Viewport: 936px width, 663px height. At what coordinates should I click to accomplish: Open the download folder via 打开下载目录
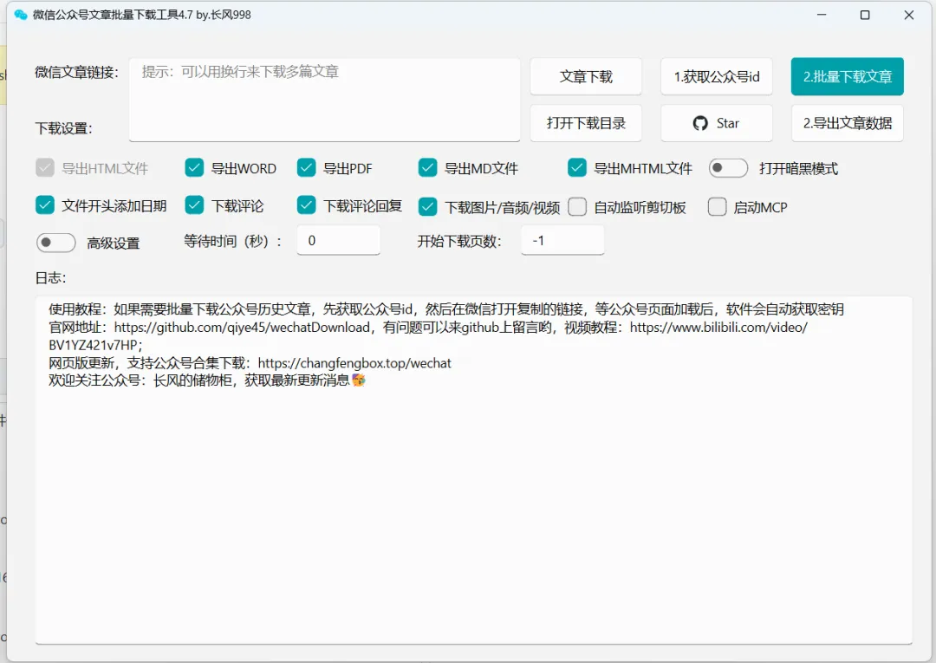586,123
